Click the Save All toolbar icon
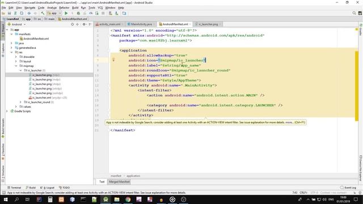363x204 pixels. coord(9,13)
